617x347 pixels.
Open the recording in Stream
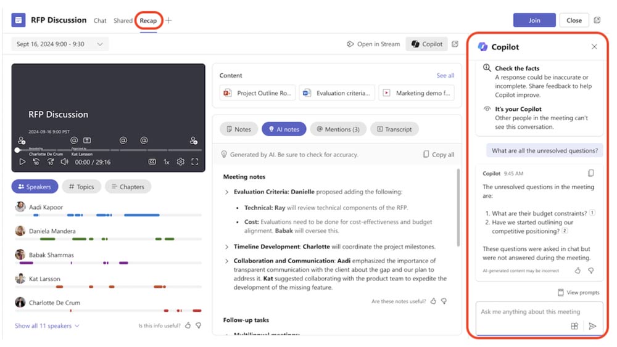373,44
